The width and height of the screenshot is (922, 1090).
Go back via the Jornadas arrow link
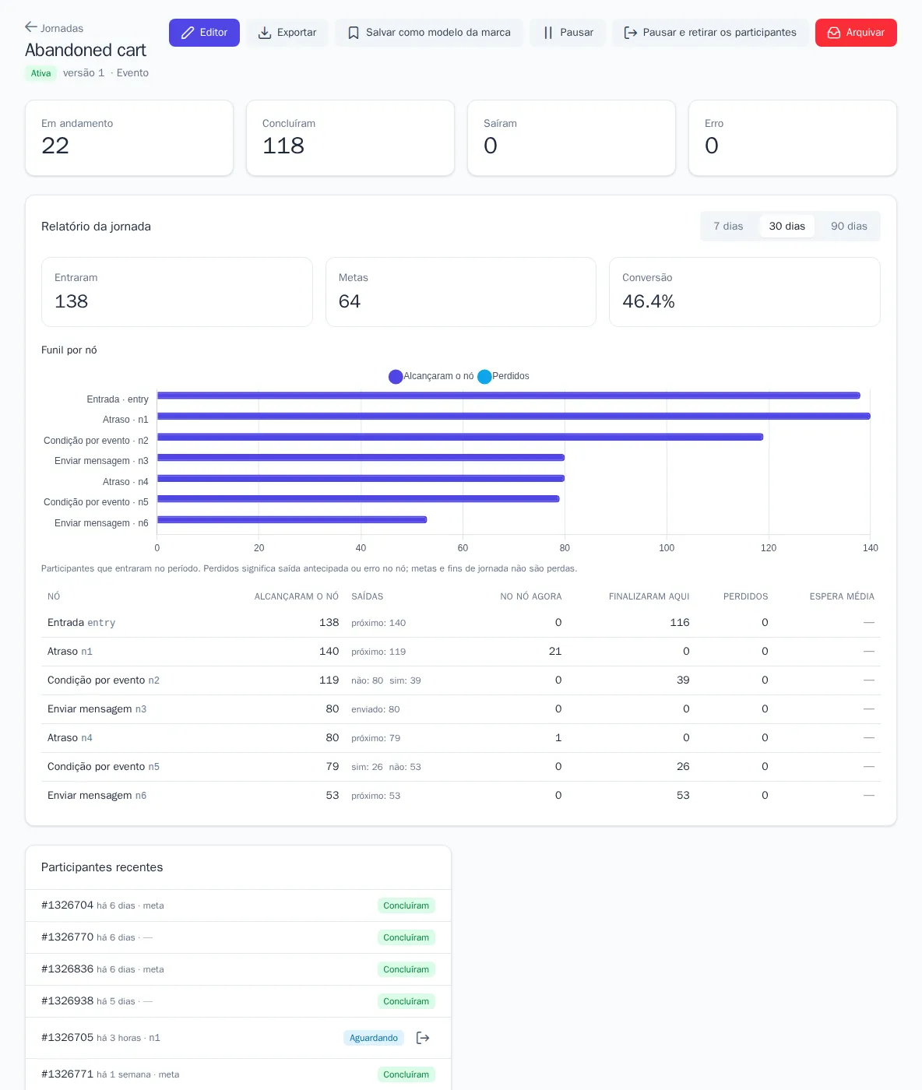coord(54,28)
